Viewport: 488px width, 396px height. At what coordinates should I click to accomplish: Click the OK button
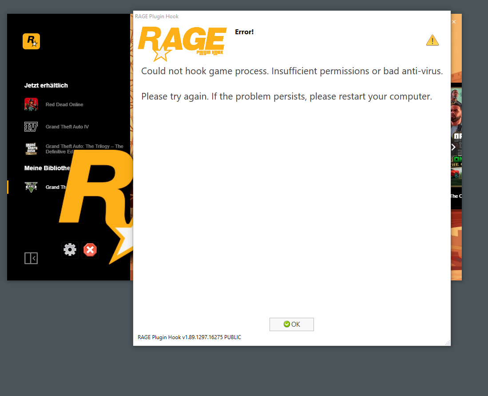(x=292, y=324)
